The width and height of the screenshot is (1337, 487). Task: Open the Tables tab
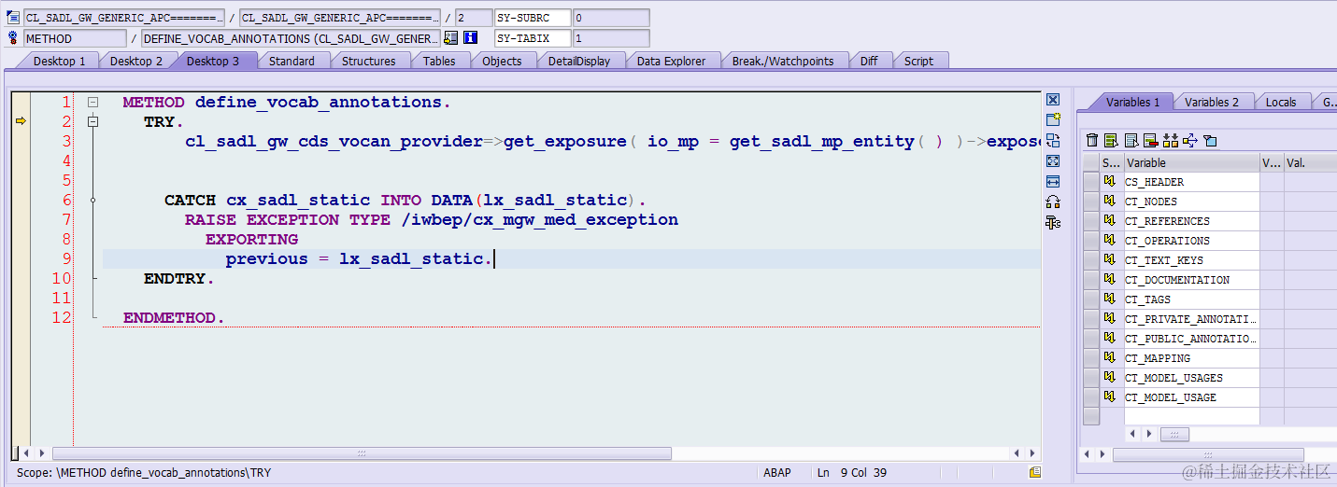(439, 61)
